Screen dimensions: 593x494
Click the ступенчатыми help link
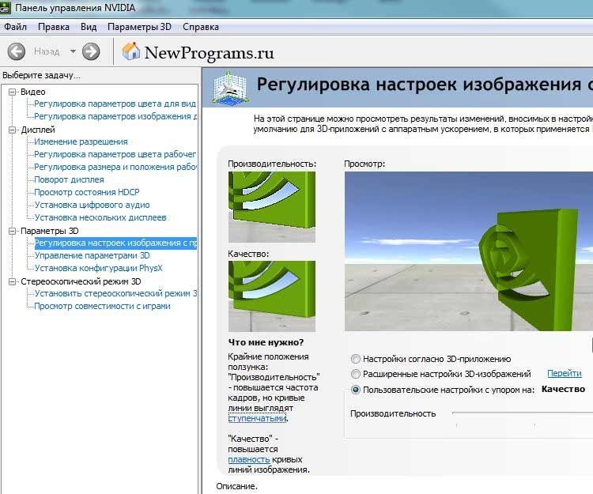[x=257, y=418]
